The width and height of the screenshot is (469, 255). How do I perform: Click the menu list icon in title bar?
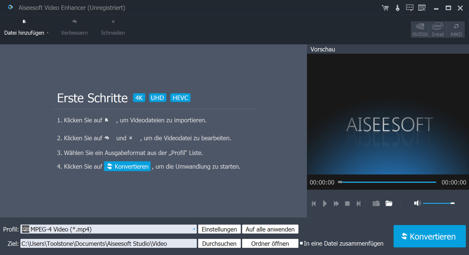click(422, 8)
